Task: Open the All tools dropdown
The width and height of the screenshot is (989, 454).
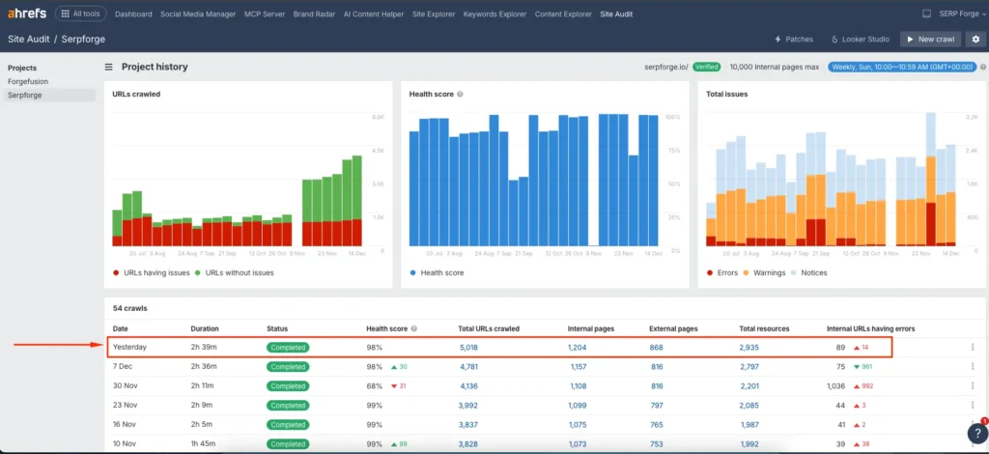Action: 81,14
